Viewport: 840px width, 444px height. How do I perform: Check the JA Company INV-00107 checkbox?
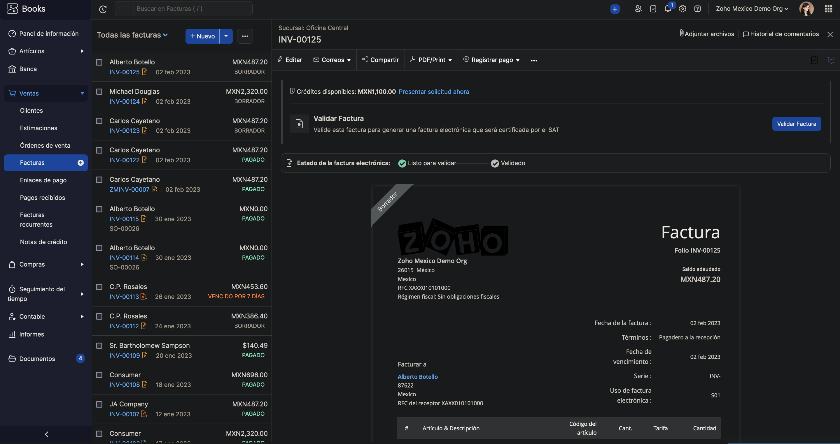tap(99, 404)
